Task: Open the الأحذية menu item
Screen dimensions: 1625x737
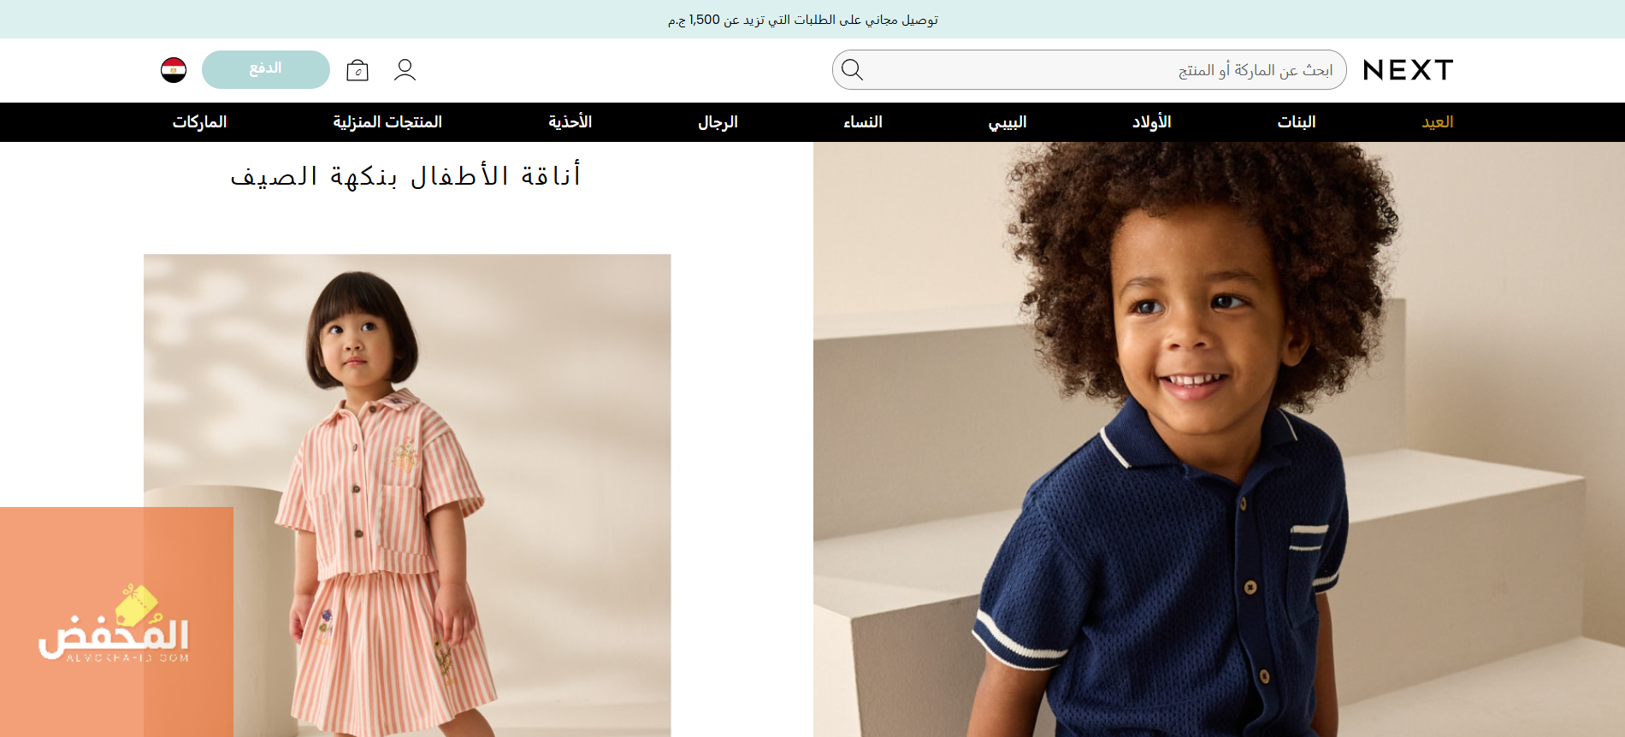Action: click(x=570, y=122)
